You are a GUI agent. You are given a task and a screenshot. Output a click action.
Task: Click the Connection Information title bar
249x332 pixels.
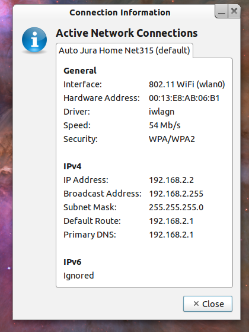coord(120,12)
